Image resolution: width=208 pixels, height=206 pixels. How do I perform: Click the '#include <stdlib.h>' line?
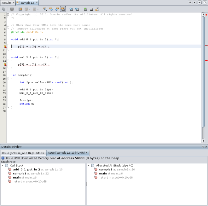point(27,32)
